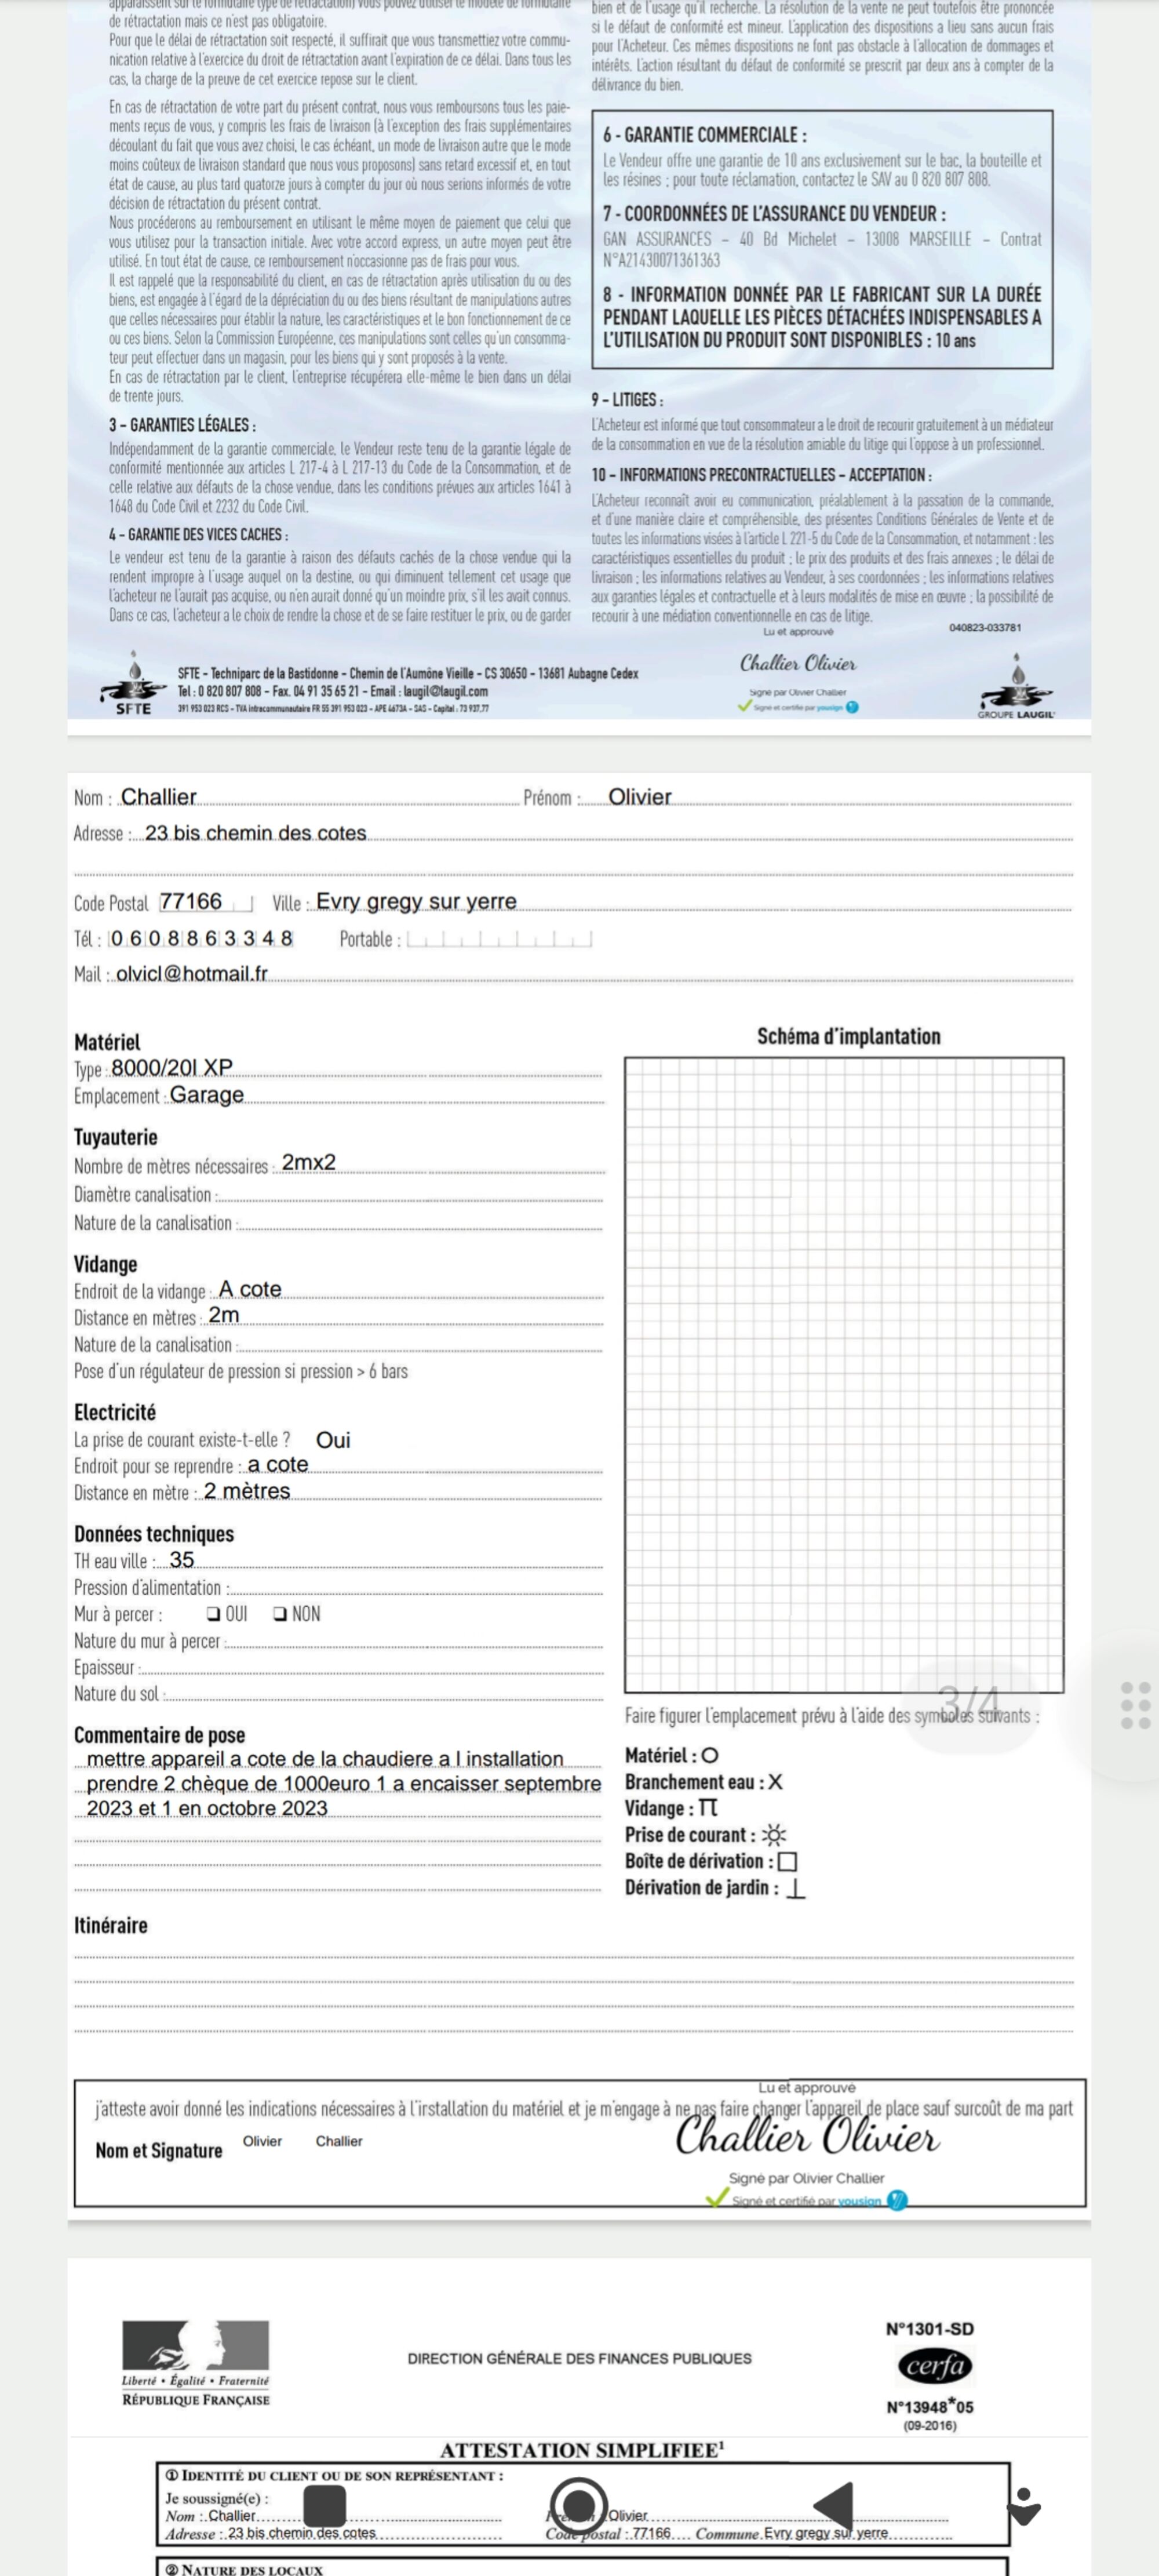Tap the accessibility shortcut person icon
Screen dimensions: 1159x2576
tap(1023, 2507)
